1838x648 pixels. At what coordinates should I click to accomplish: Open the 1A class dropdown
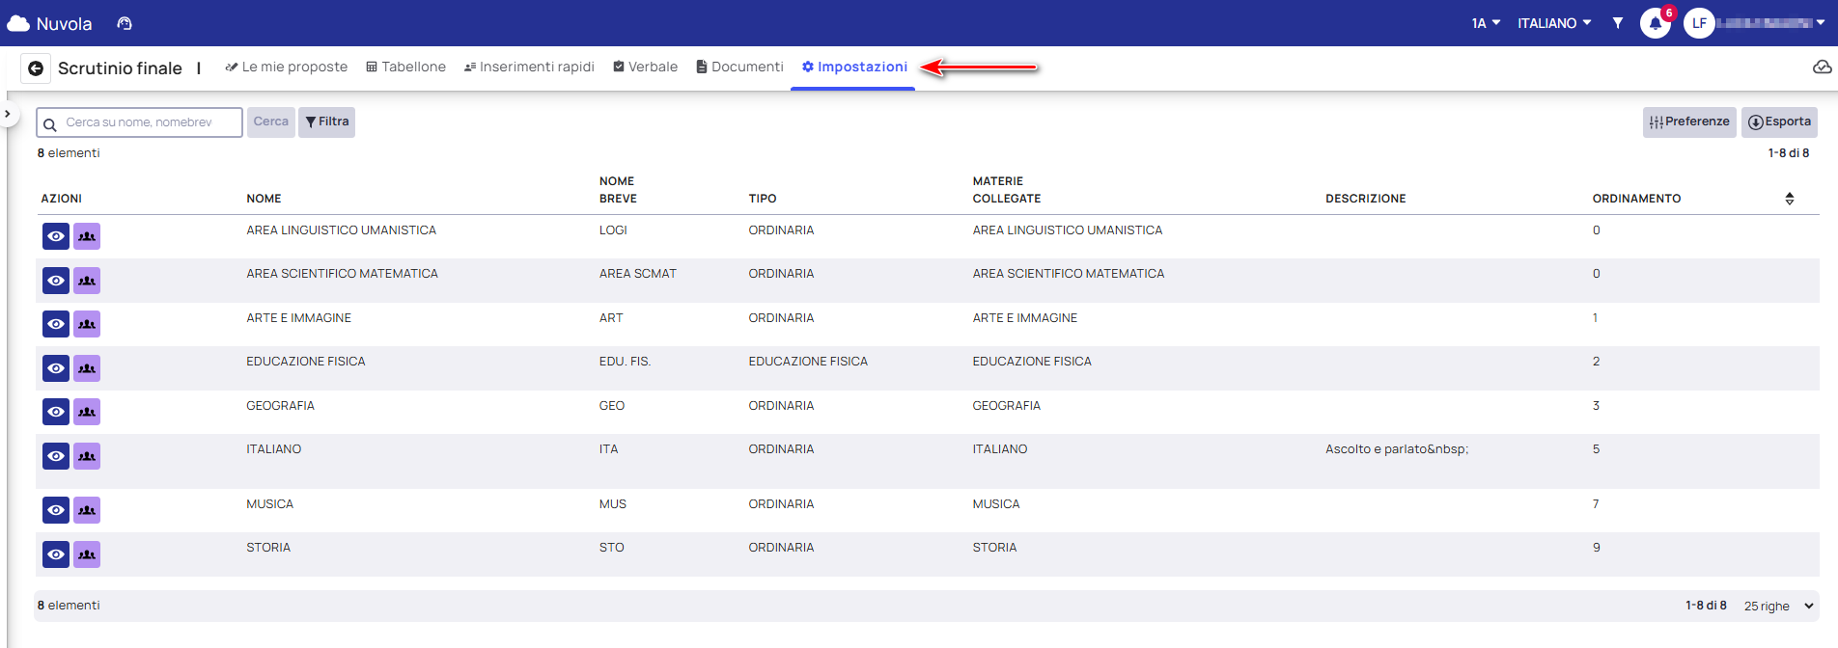tap(1485, 23)
